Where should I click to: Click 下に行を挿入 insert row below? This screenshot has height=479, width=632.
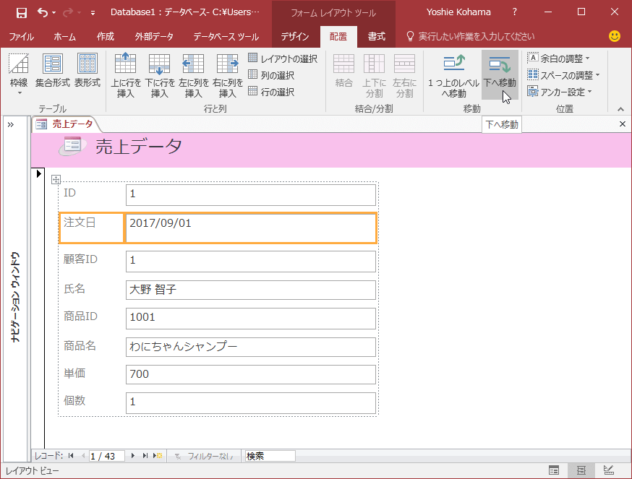[x=160, y=76]
